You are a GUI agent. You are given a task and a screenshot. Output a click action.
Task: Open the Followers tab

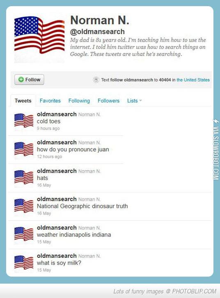[x=109, y=101]
